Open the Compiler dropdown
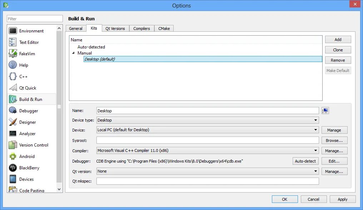The height and width of the screenshot is (210, 363). pyautogui.click(x=208, y=150)
